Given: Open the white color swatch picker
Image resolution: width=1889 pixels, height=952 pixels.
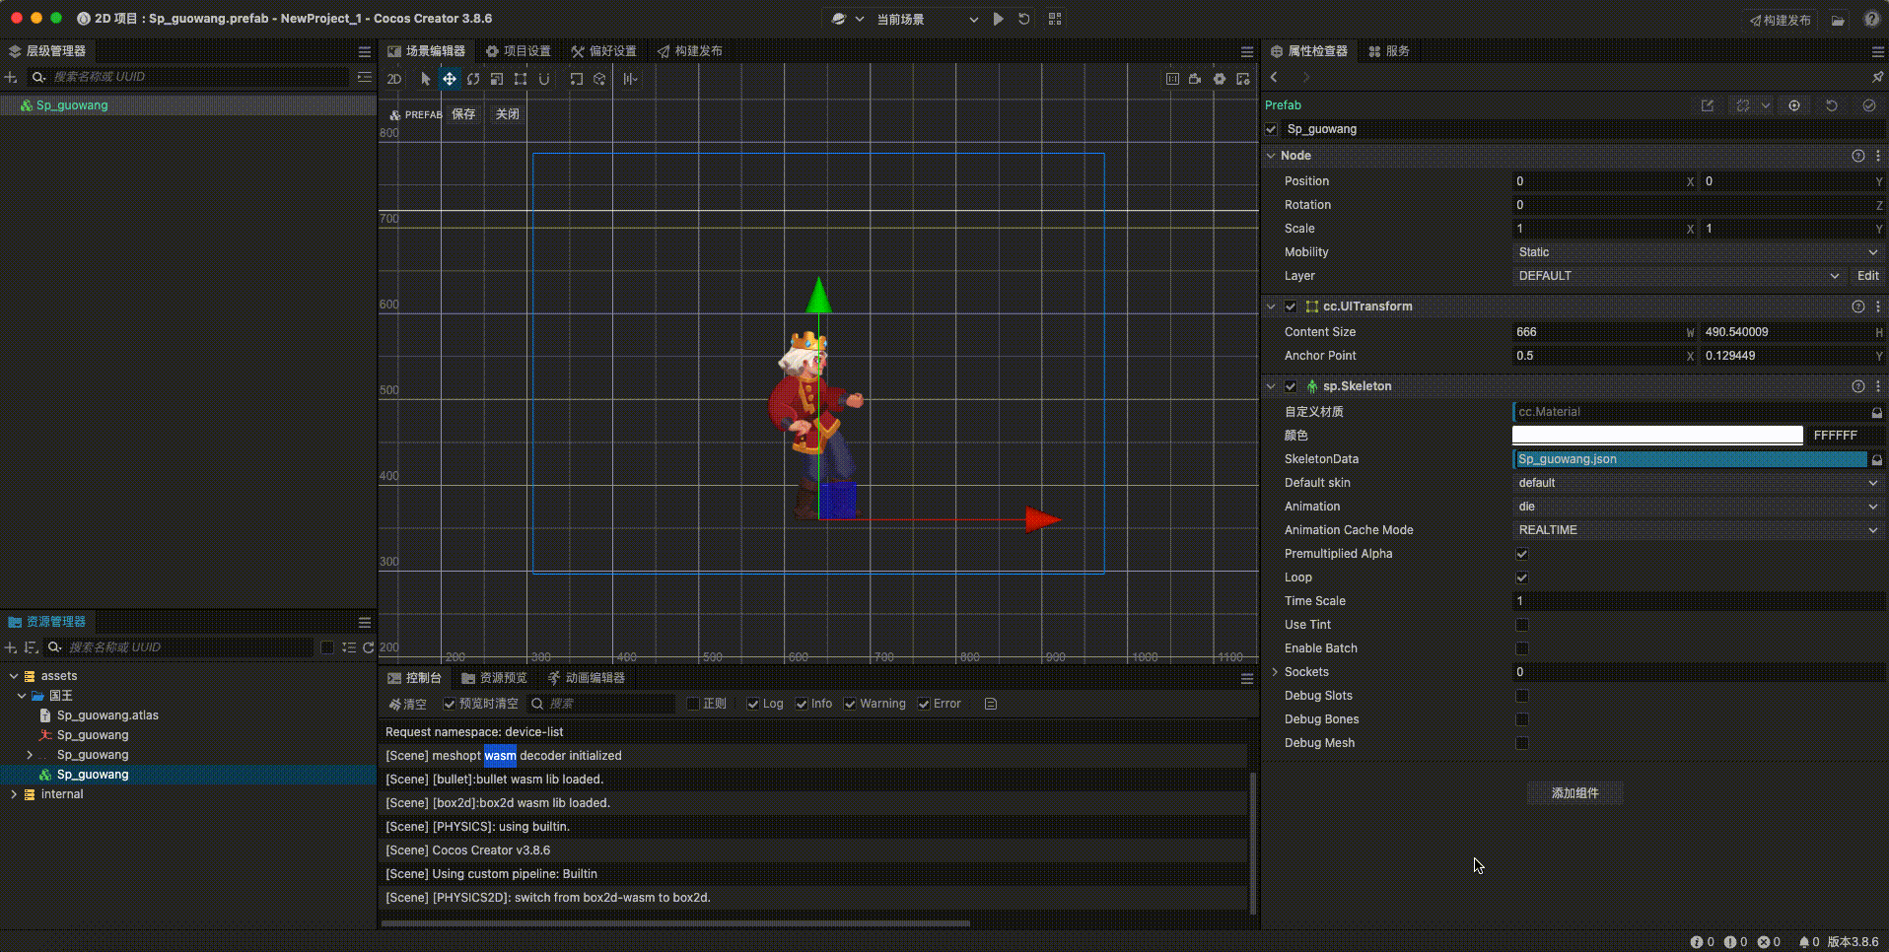Looking at the screenshot, I should tap(1657, 436).
